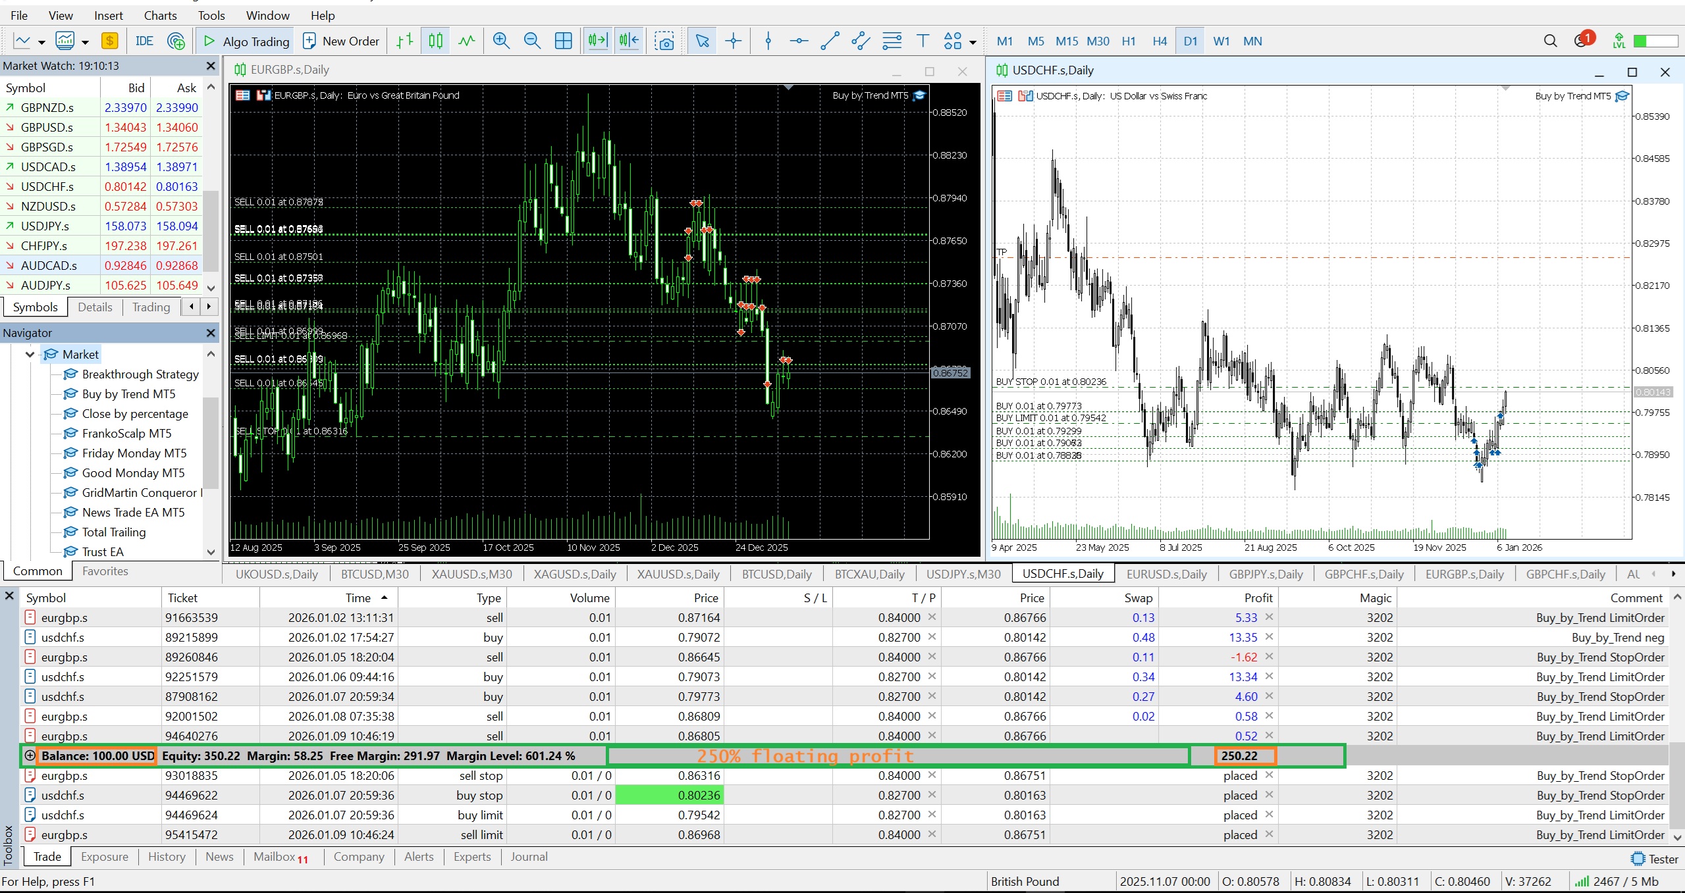Collapse the Market tree in Navigator
This screenshot has height=893, width=1685.
30,355
